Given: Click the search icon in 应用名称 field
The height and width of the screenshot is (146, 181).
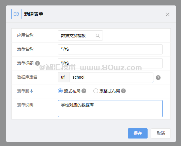Looking at the screenshot, I should 97,36.
